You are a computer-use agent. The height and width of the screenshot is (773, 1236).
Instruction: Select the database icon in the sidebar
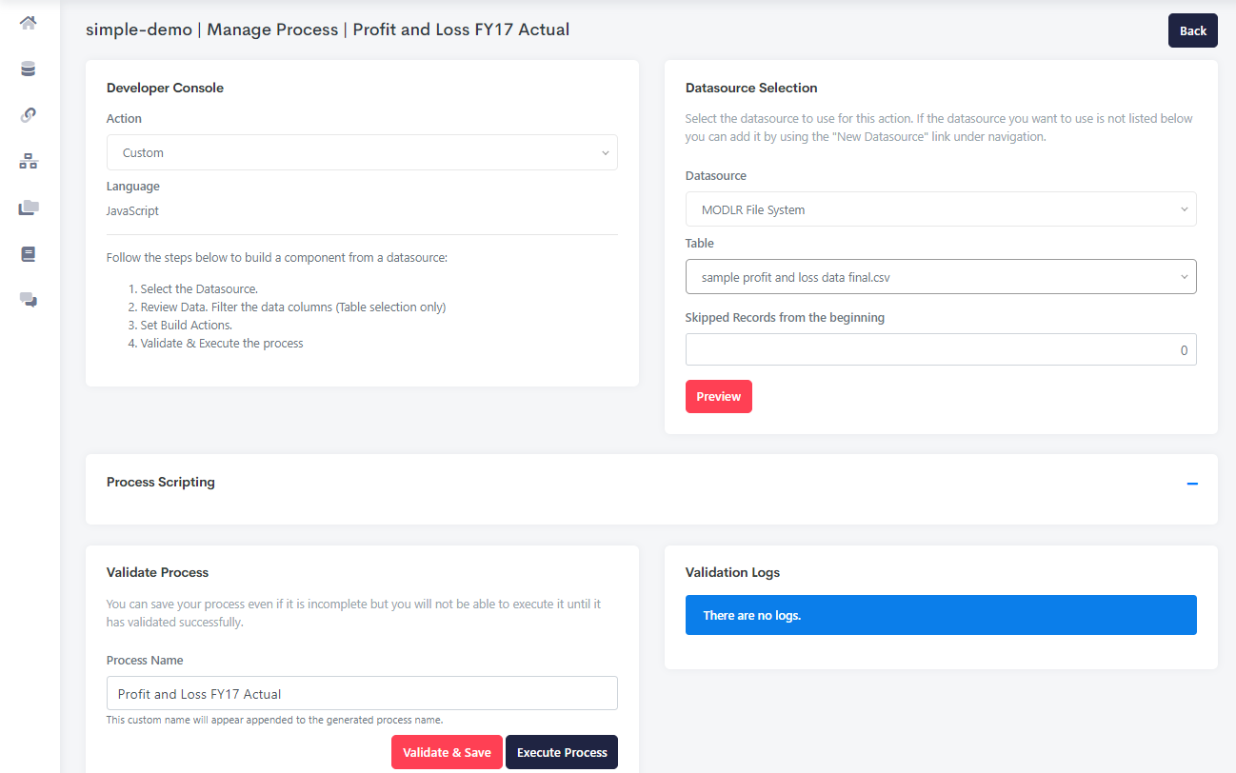(x=28, y=69)
